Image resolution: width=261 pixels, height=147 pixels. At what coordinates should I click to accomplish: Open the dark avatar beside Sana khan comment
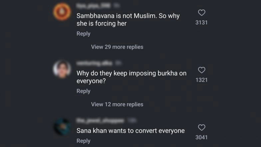point(62,127)
